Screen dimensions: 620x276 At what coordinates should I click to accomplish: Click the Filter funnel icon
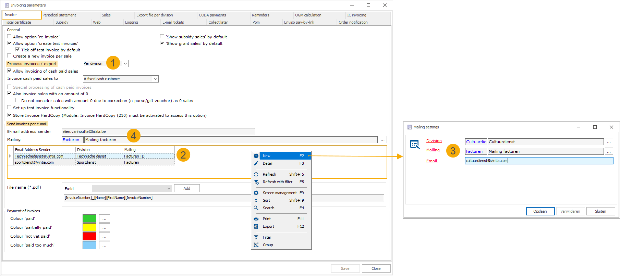pos(256,238)
